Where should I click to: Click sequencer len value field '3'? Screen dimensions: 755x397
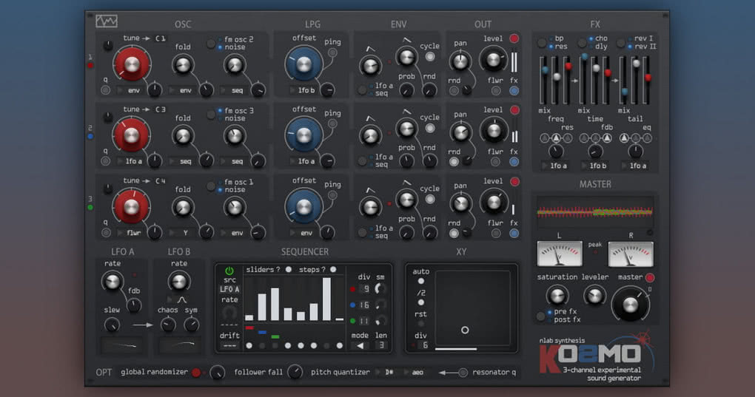(381, 345)
